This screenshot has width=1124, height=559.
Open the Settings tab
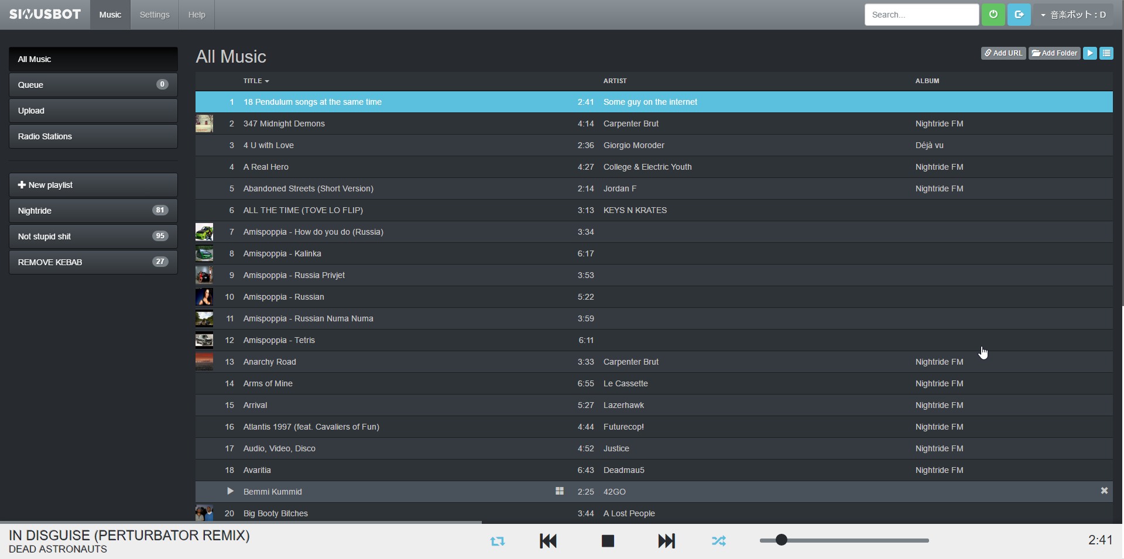(x=155, y=15)
